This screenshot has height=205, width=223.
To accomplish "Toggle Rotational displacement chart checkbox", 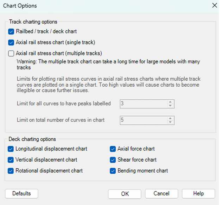I will tap(11, 170).
